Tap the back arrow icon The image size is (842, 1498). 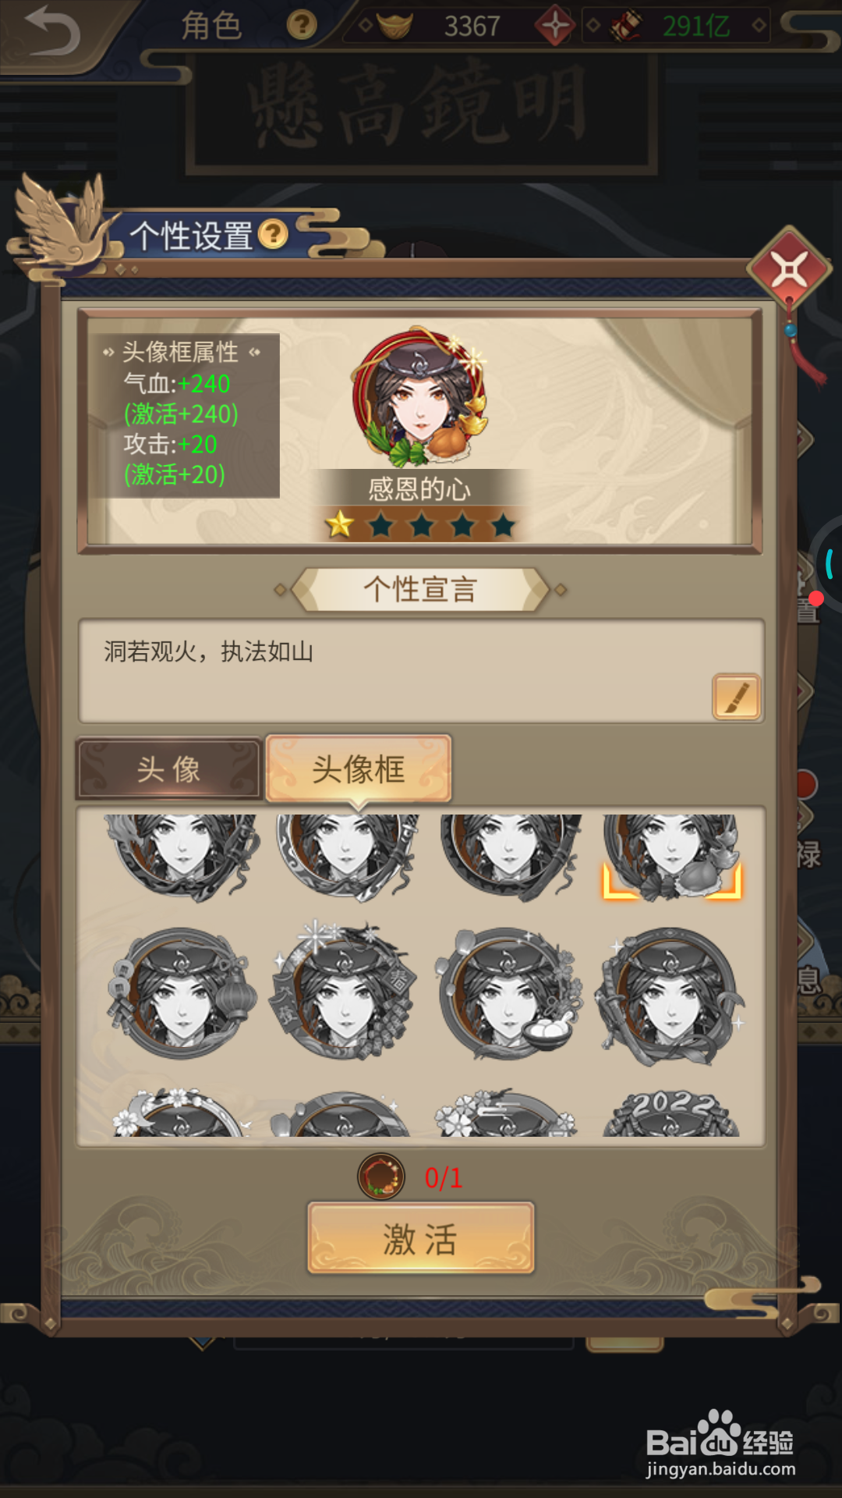(51, 31)
